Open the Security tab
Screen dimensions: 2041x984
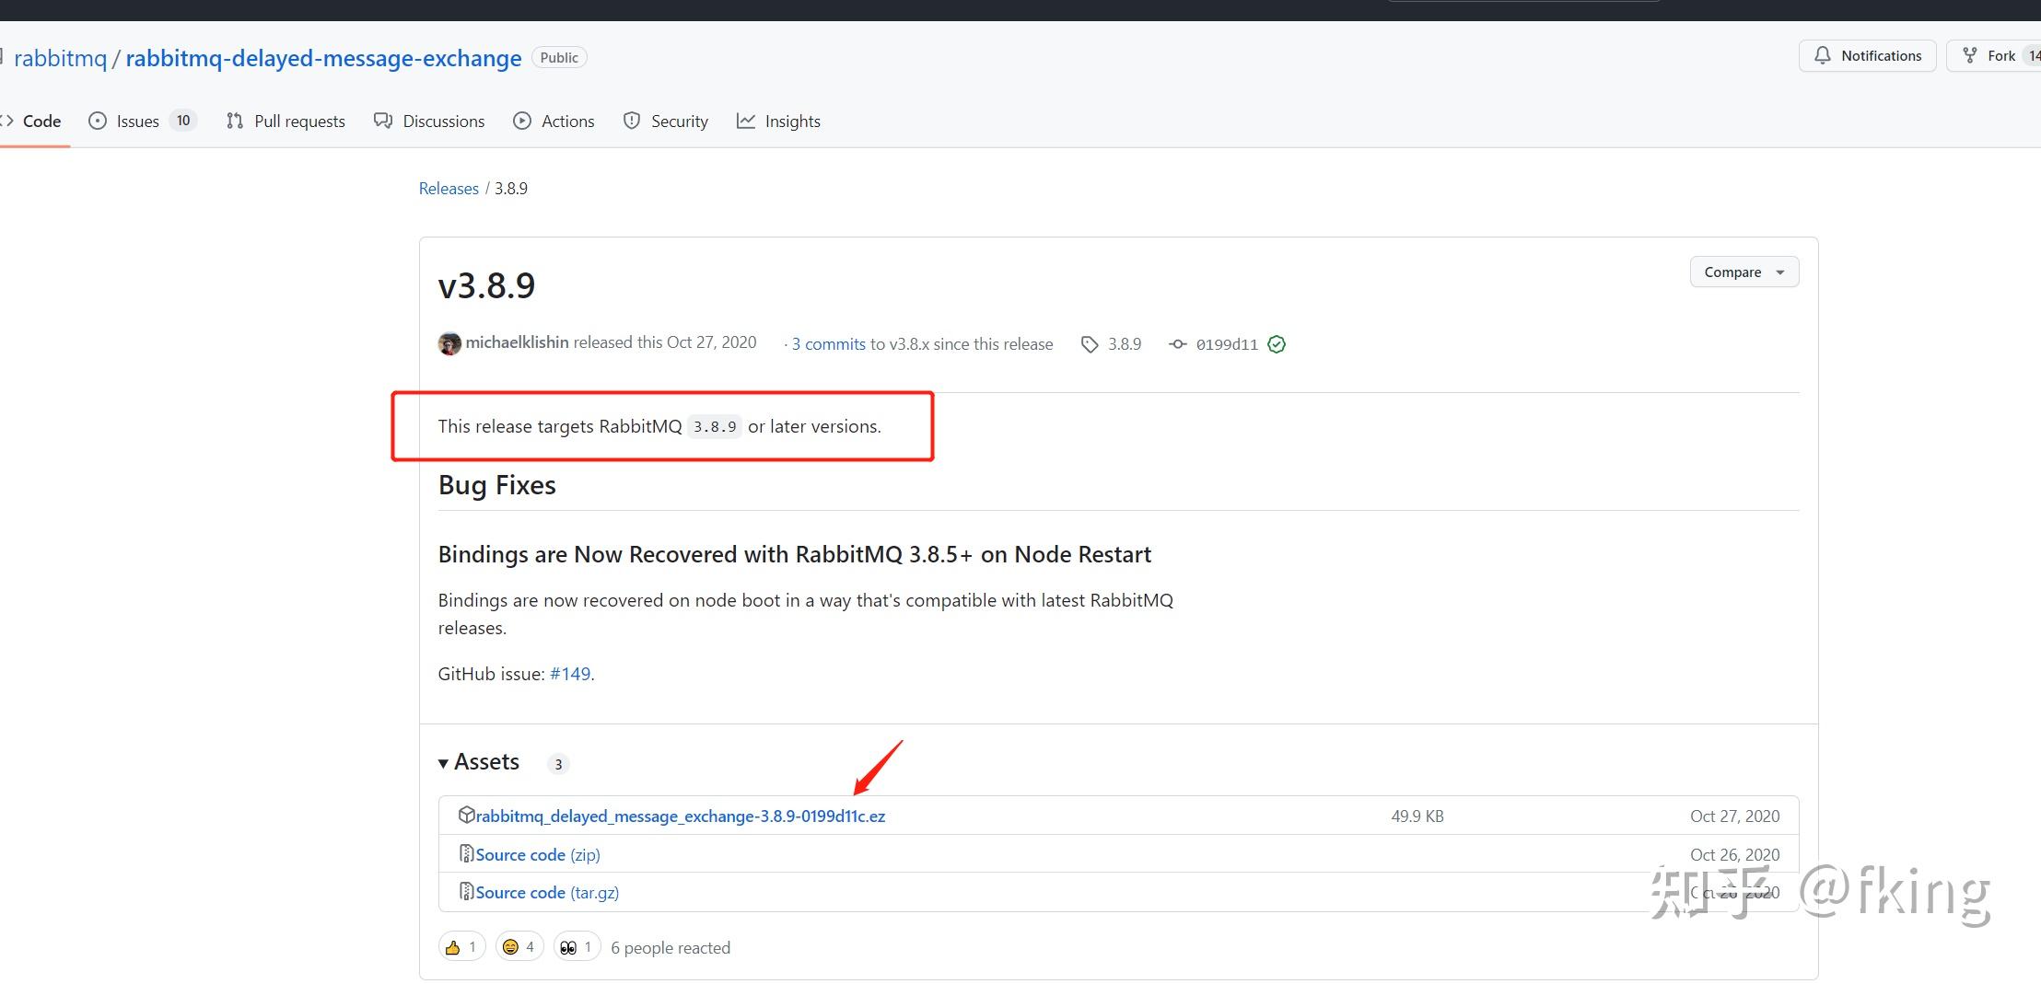click(x=666, y=121)
